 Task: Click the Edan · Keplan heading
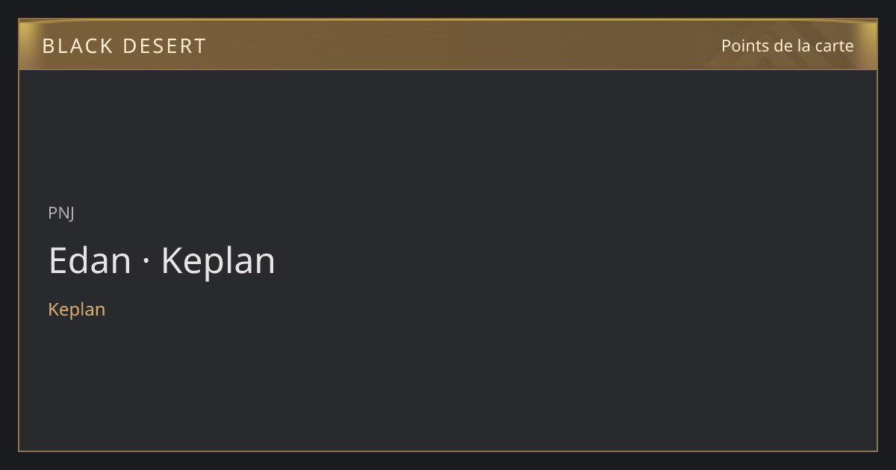click(x=162, y=261)
